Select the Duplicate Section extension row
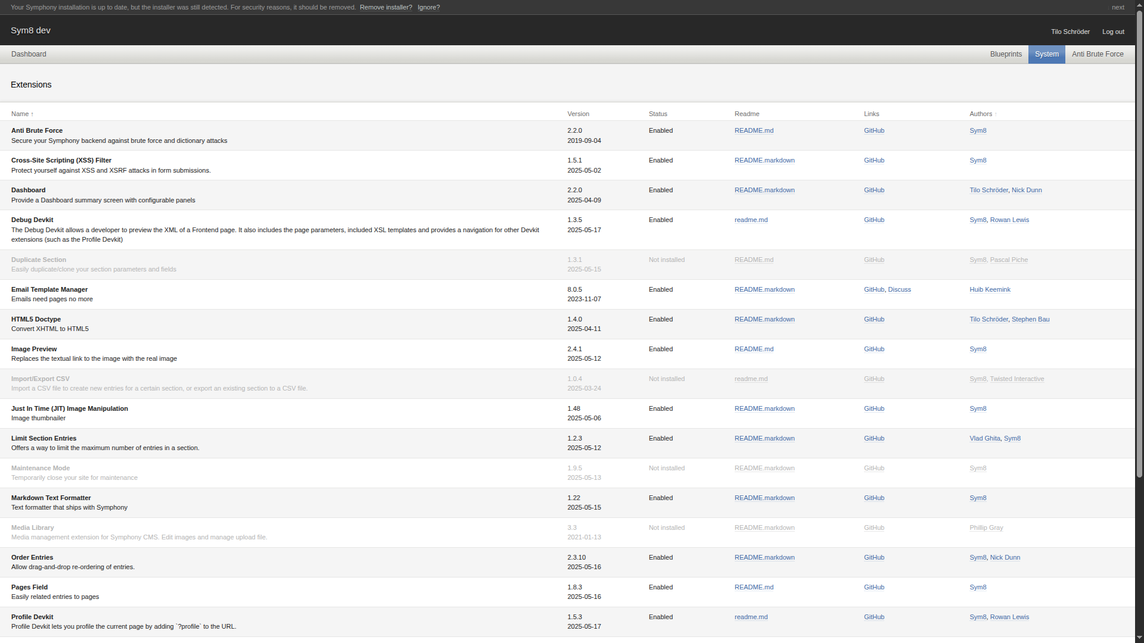This screenshot has width=1144, height=643. click(x=39, y=260)
